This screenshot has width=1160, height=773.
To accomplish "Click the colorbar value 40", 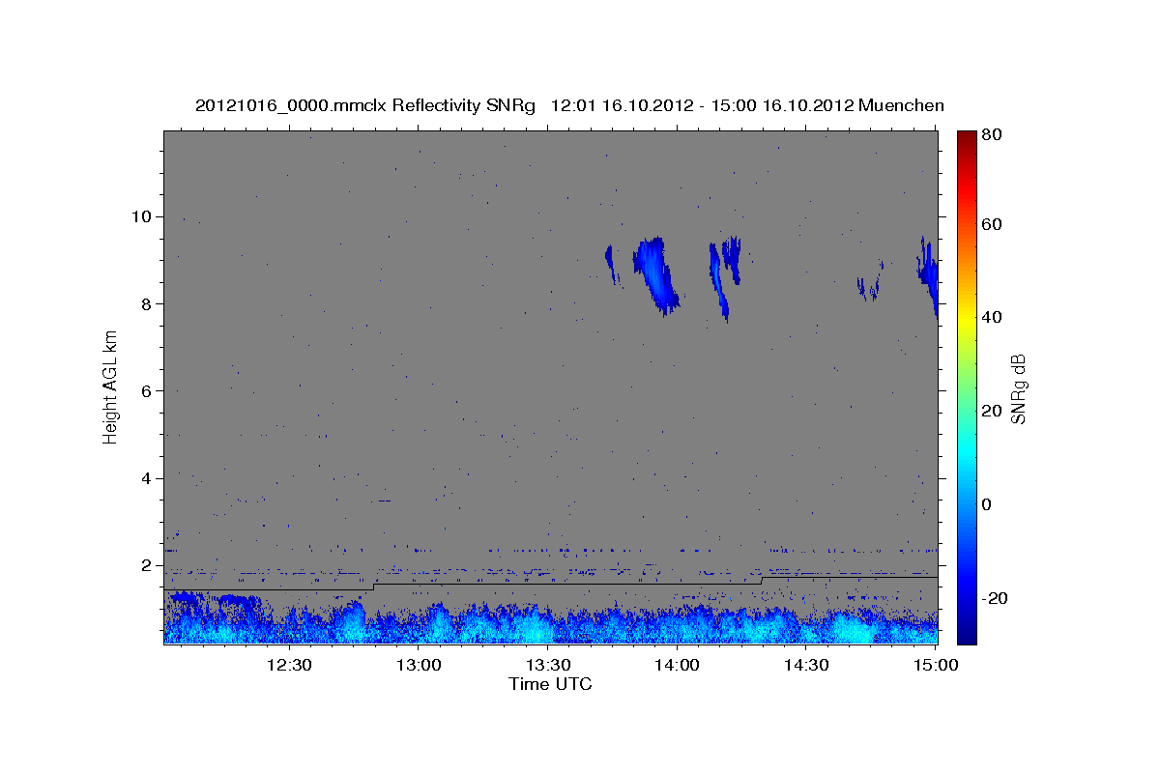I will point(991,317).
